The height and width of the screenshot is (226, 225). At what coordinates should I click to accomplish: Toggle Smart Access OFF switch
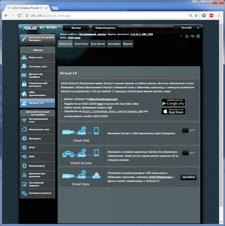189,153
